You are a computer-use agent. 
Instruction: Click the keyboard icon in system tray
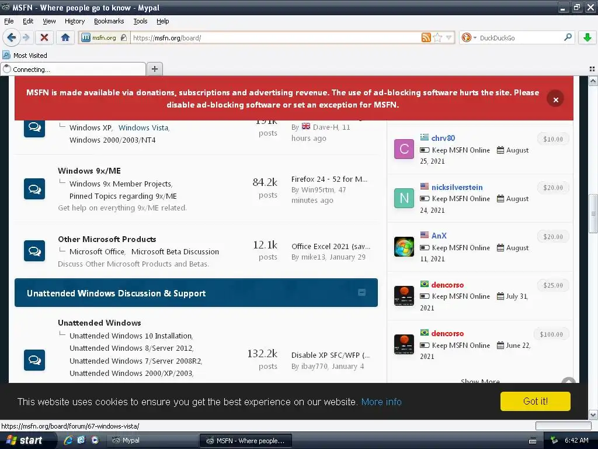coord(533,441)
